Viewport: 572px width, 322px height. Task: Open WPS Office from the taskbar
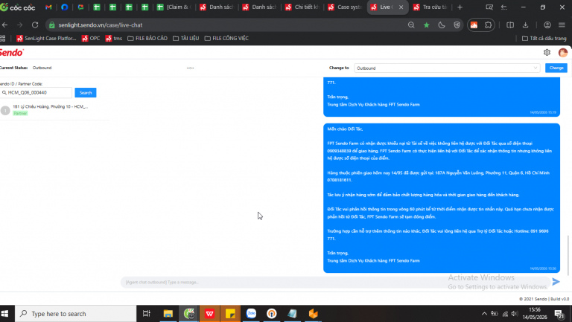(x=209, y=314)
